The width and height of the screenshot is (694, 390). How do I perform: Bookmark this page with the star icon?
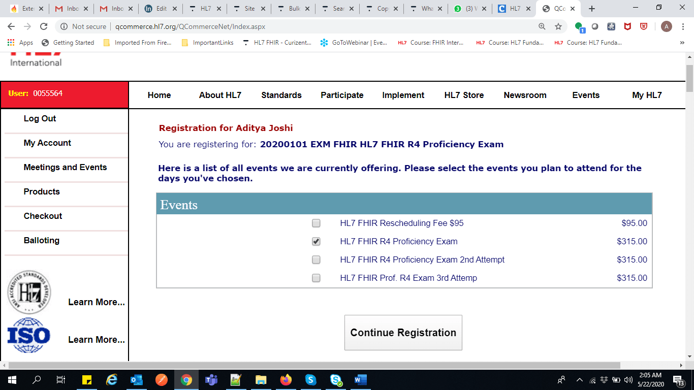coord(558,26)
